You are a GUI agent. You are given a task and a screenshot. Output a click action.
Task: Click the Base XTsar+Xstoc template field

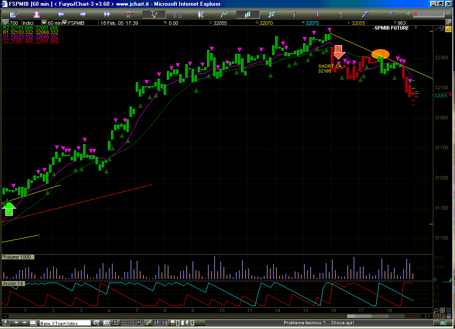click(65, 323)
